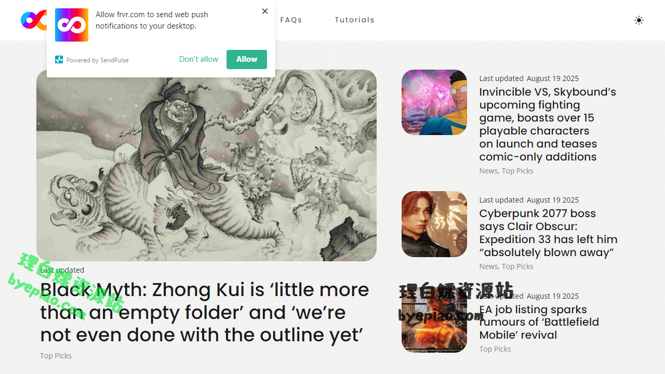Open EA job listing Battlefield Mobile headline

point(539,322)
